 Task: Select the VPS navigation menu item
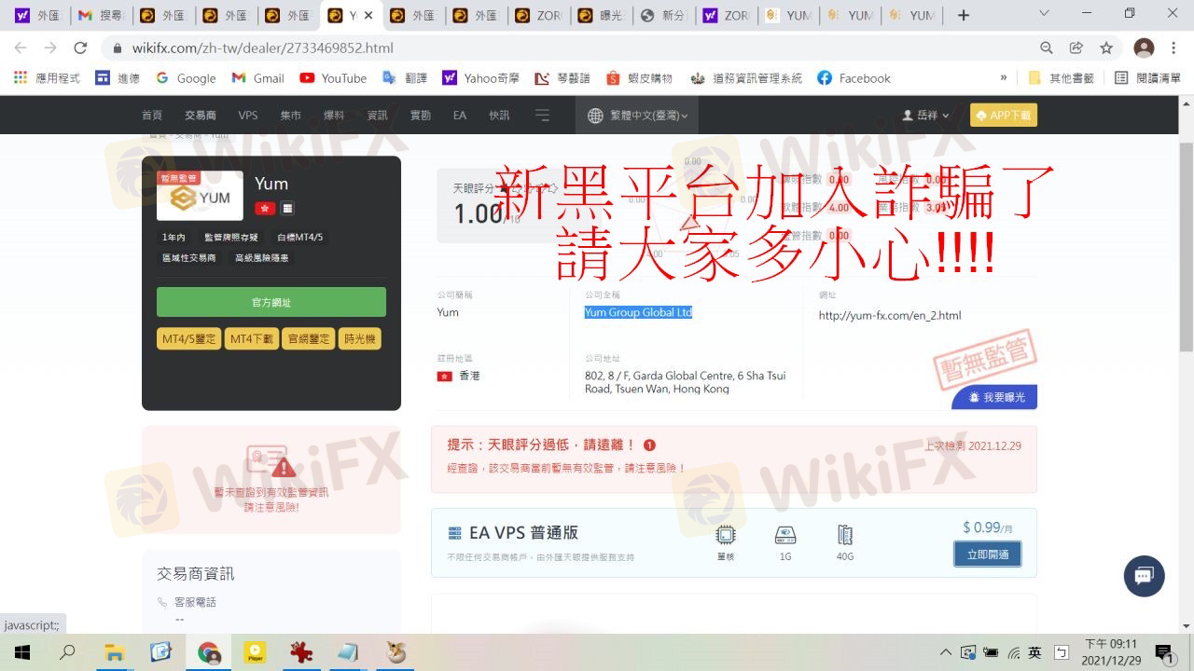(x=248, y=116)
